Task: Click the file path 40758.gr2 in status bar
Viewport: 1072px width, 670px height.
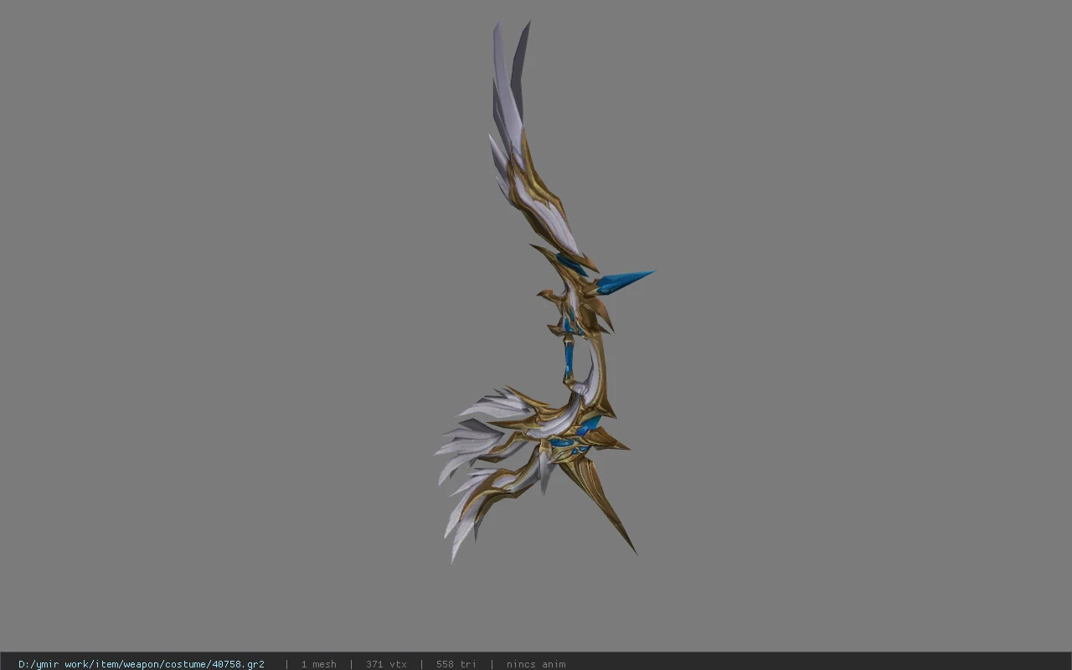Action: (142, 664)
